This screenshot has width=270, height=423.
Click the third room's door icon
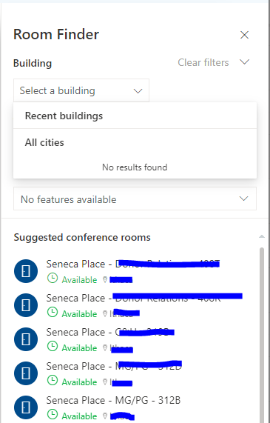pos(26,339)
